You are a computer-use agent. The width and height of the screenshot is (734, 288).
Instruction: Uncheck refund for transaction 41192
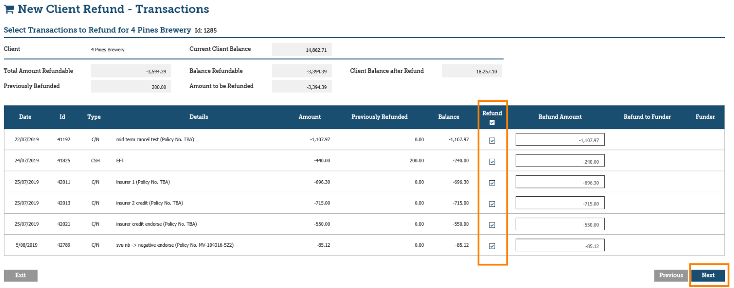pyautogui.click(x=492, y=141)
